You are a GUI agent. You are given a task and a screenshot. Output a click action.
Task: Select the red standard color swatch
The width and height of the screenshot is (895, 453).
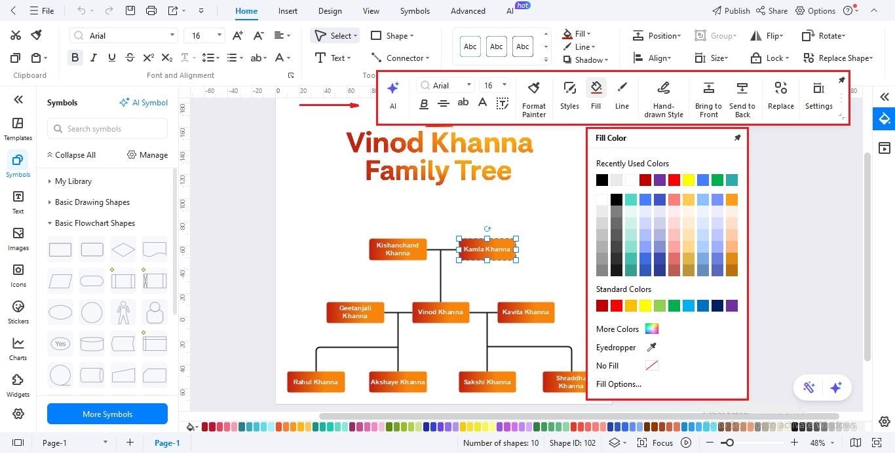pyautogui.click(x=616, y=305)
